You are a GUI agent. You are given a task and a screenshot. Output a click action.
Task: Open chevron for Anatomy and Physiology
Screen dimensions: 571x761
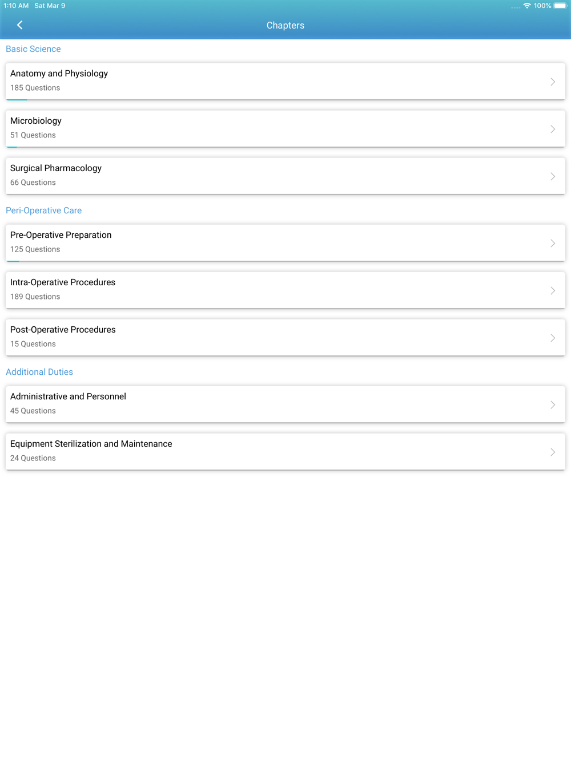pos(553,82)
